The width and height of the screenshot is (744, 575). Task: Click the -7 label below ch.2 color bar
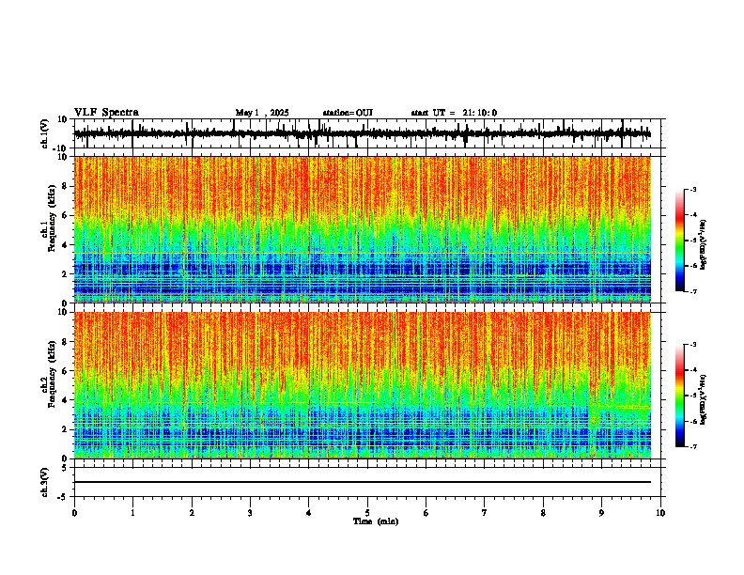pyautogui.click(x=692, y=446)
